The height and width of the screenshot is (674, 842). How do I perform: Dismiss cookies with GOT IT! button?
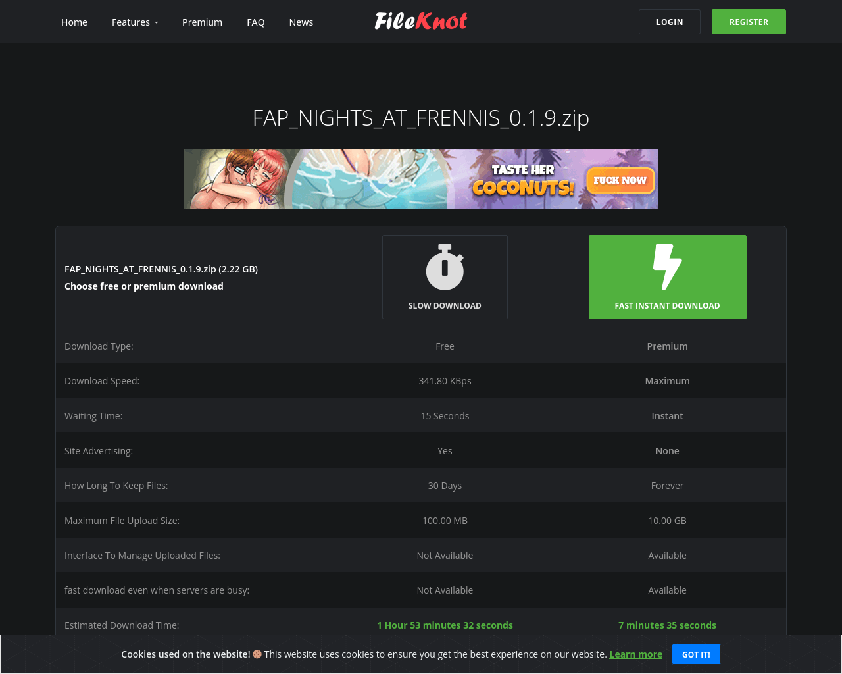click(x=696, y=654)
